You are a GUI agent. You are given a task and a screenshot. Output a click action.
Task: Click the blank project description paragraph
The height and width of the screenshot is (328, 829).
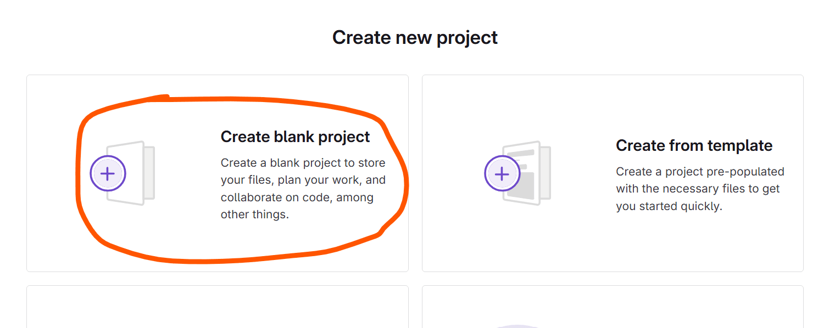tap(303, 188)
